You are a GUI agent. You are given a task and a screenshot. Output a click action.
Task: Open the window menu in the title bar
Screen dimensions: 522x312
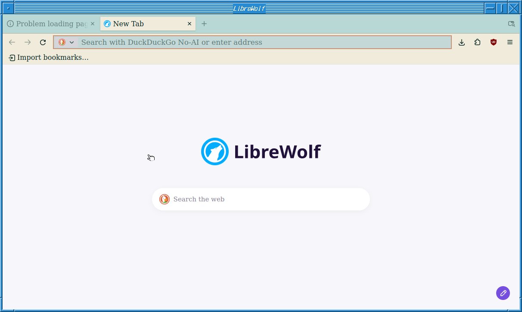point(8,8)
